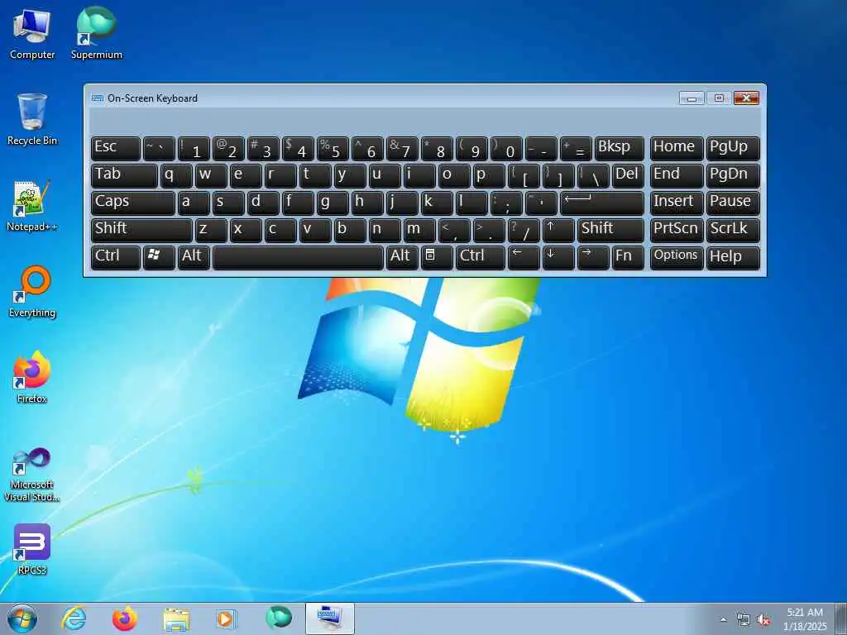Toggle the left Ctrl key

(x=116, y=258)
